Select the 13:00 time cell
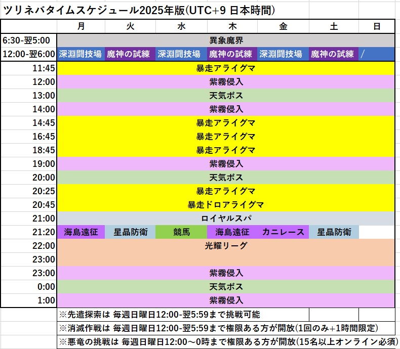The width and height of the screenshot is (400, 349). pyautogui.click(x=29, y=96)
